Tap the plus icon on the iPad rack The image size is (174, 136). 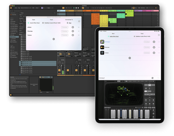pyautogui.click(x=129, y=58)
